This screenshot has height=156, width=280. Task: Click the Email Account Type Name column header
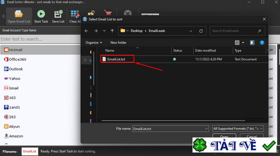(20, 30)
